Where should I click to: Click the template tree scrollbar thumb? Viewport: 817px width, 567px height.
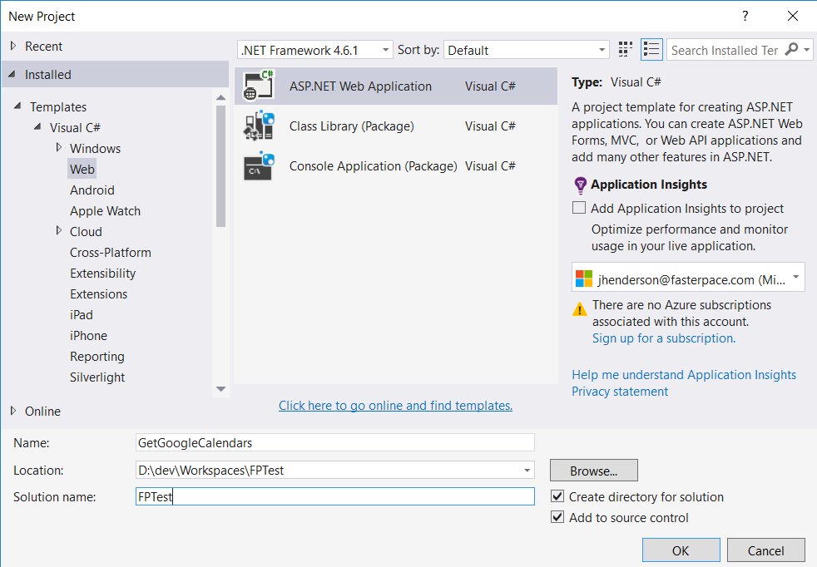pos(221,166)
